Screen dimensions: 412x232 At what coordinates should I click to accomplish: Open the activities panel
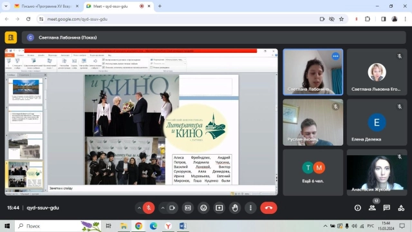[x=401, y=208]
